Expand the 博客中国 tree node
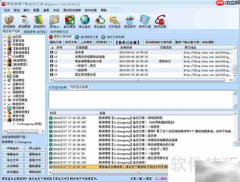 point(5,116)
